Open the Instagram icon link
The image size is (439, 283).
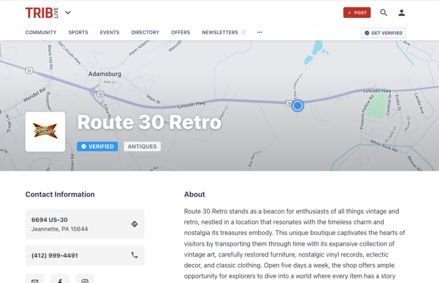pyautogui.click(x=85, y=280)
